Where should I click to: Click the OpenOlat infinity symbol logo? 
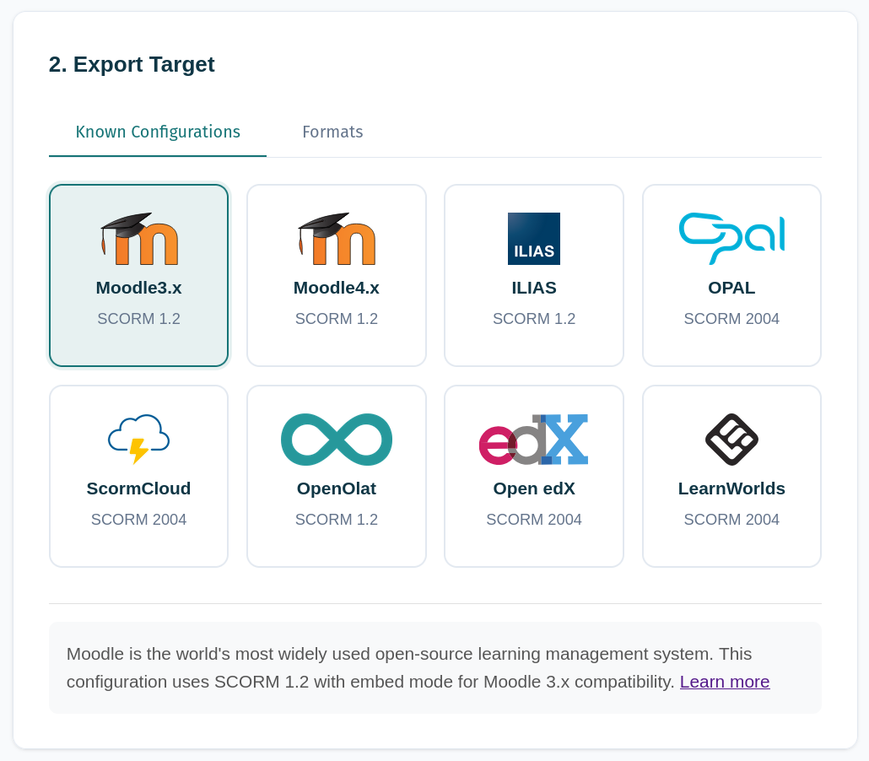point(336,439)
